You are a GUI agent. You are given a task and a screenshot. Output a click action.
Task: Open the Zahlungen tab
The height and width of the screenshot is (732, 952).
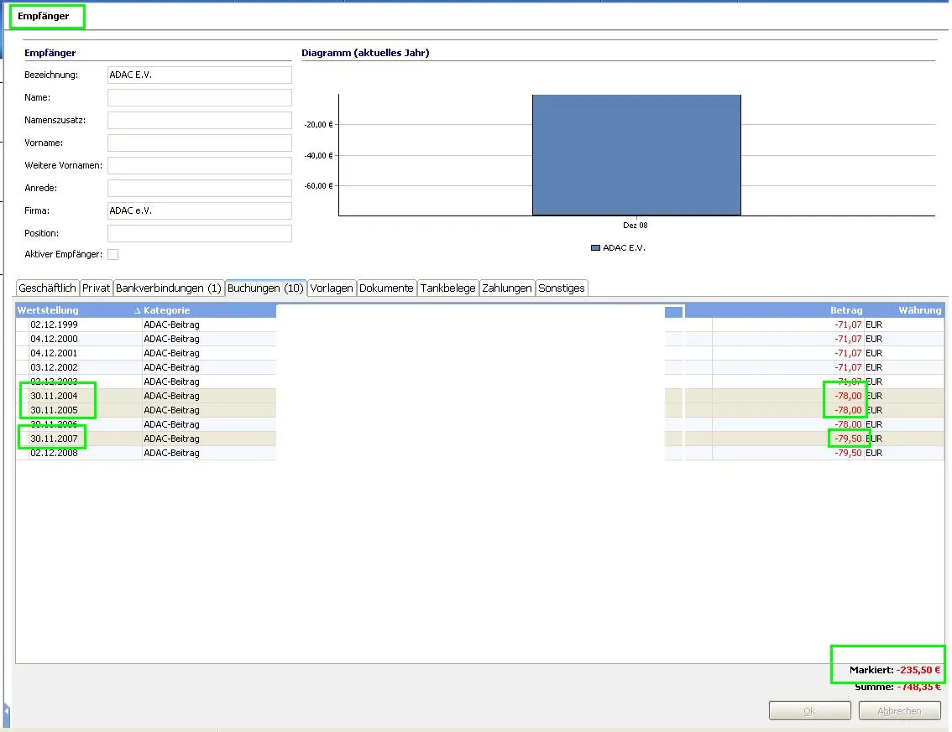point(507,288)
